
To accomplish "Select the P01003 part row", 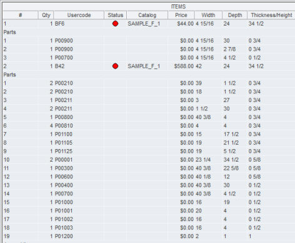I will 149,228.
